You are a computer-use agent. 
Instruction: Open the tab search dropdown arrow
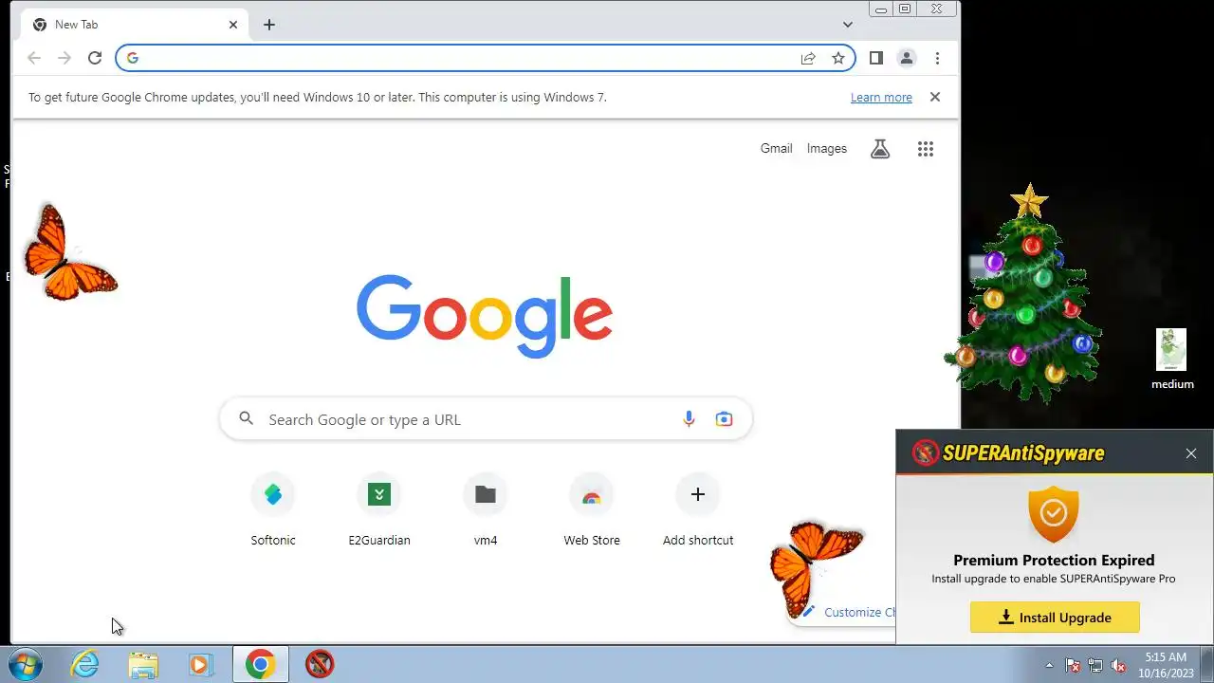pos(848,25)
